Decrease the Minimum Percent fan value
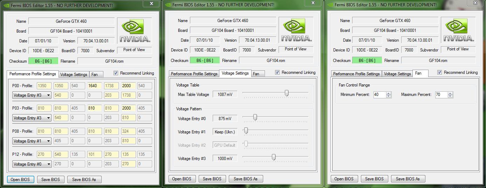Screen dimensions: 486x188 (388, 96)
